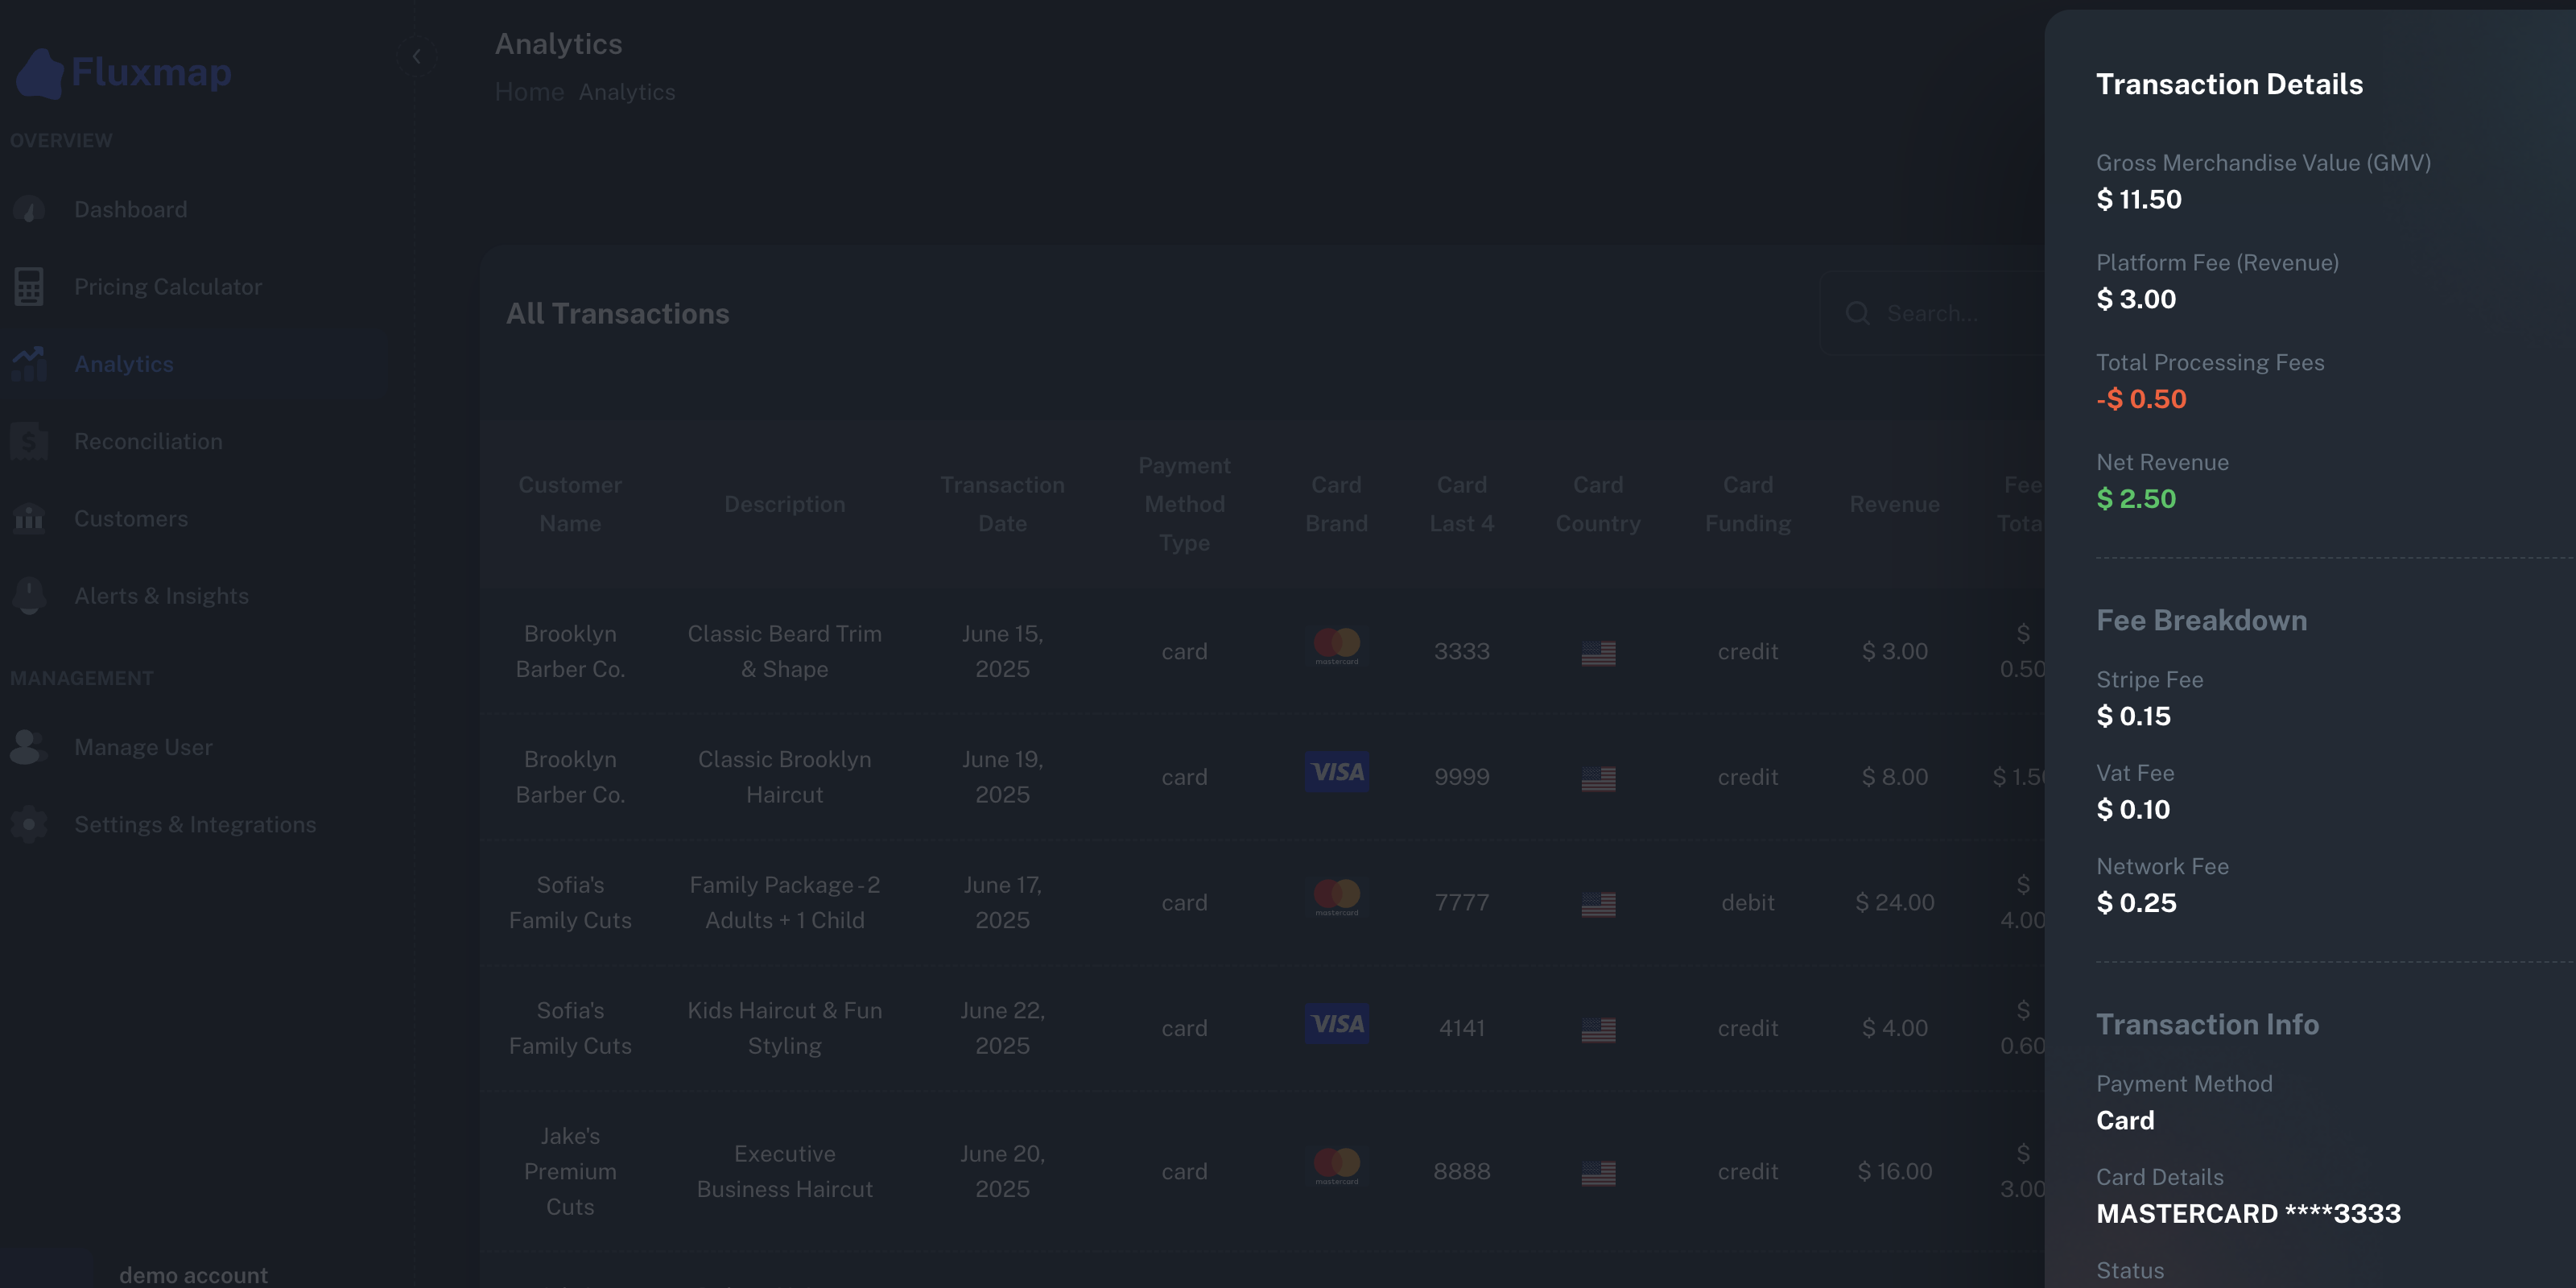The image size is (2576, 1288).
Task: Click the Analytics chart icon in sidebar
Action: [x=29, y=364]
